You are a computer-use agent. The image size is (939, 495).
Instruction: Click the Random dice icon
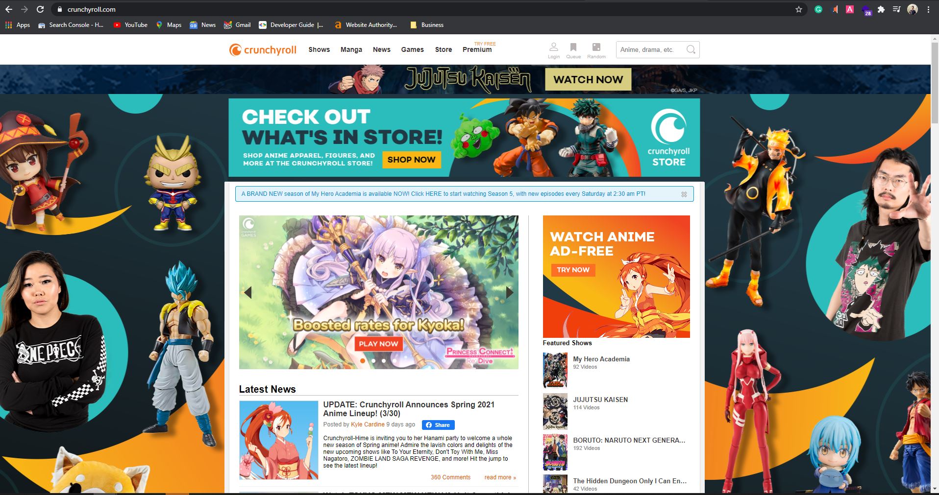596,50
